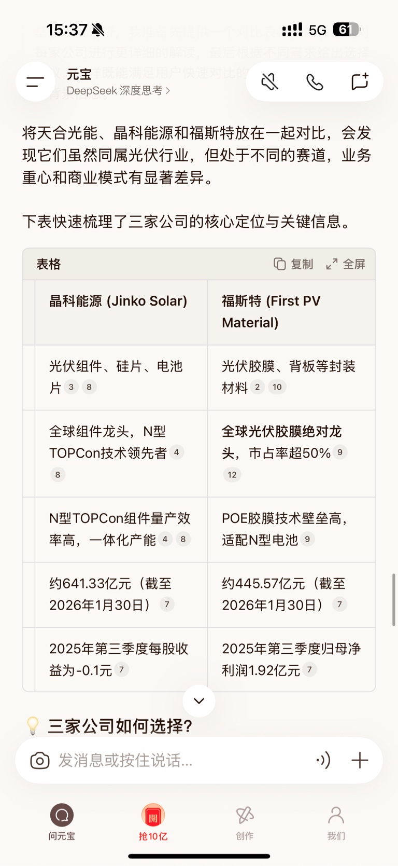
Task: Open citation 12 under 市占率超50%
Action: pyautogui.click(x=232, y=475)
